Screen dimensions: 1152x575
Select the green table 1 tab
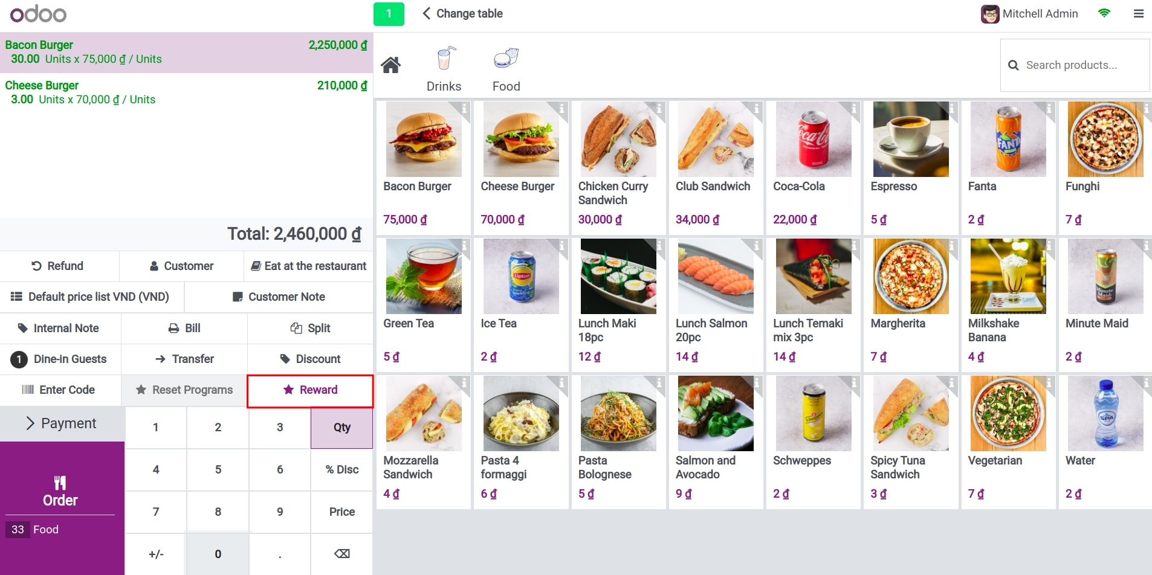pos(389,13)
